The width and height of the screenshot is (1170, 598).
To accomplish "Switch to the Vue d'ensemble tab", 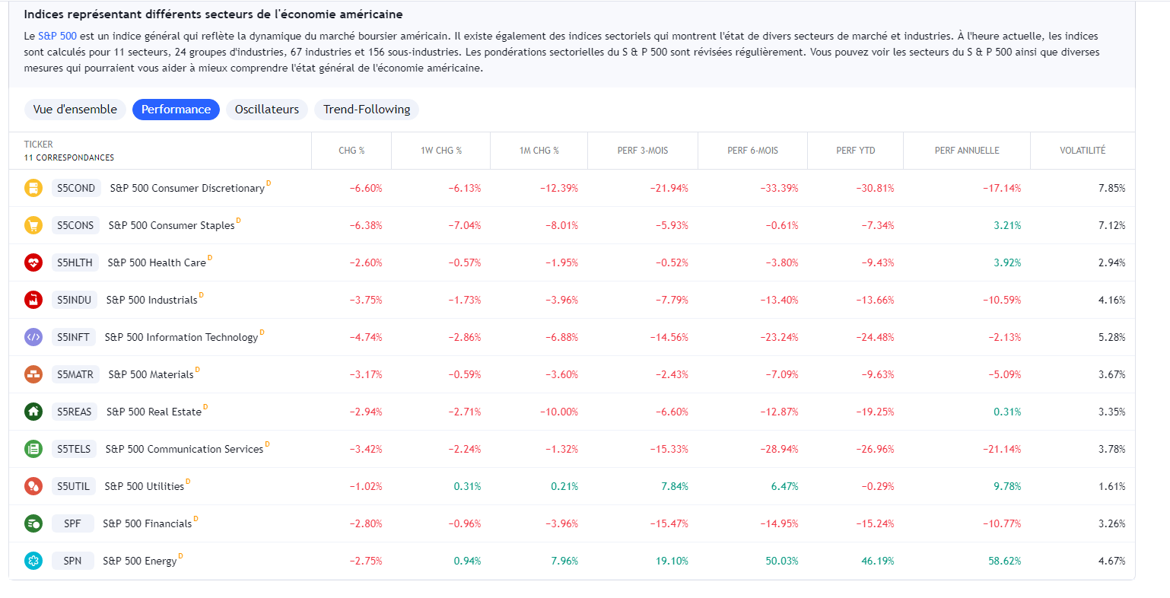I will pyautogui.click(x=75, y=110).
